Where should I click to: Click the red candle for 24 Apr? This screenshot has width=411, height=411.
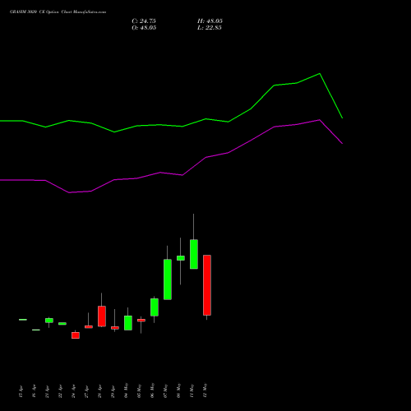coord(76,335)
